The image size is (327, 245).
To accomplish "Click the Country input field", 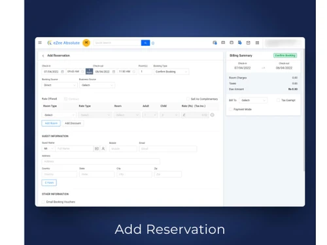I will click(x=60, y=174).
